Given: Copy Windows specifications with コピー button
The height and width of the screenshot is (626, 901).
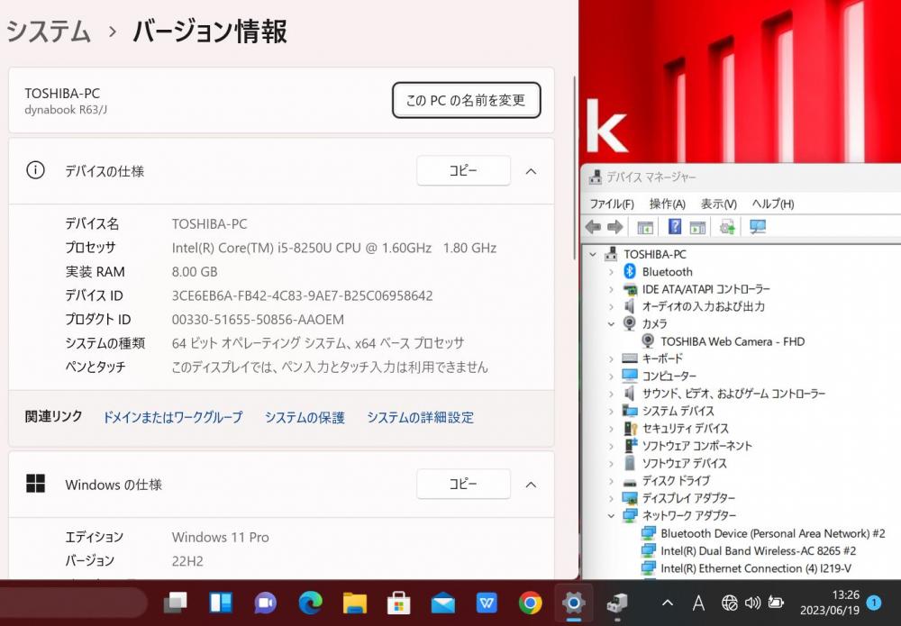Looking at the screenshot, I should (x=463, y=485).
